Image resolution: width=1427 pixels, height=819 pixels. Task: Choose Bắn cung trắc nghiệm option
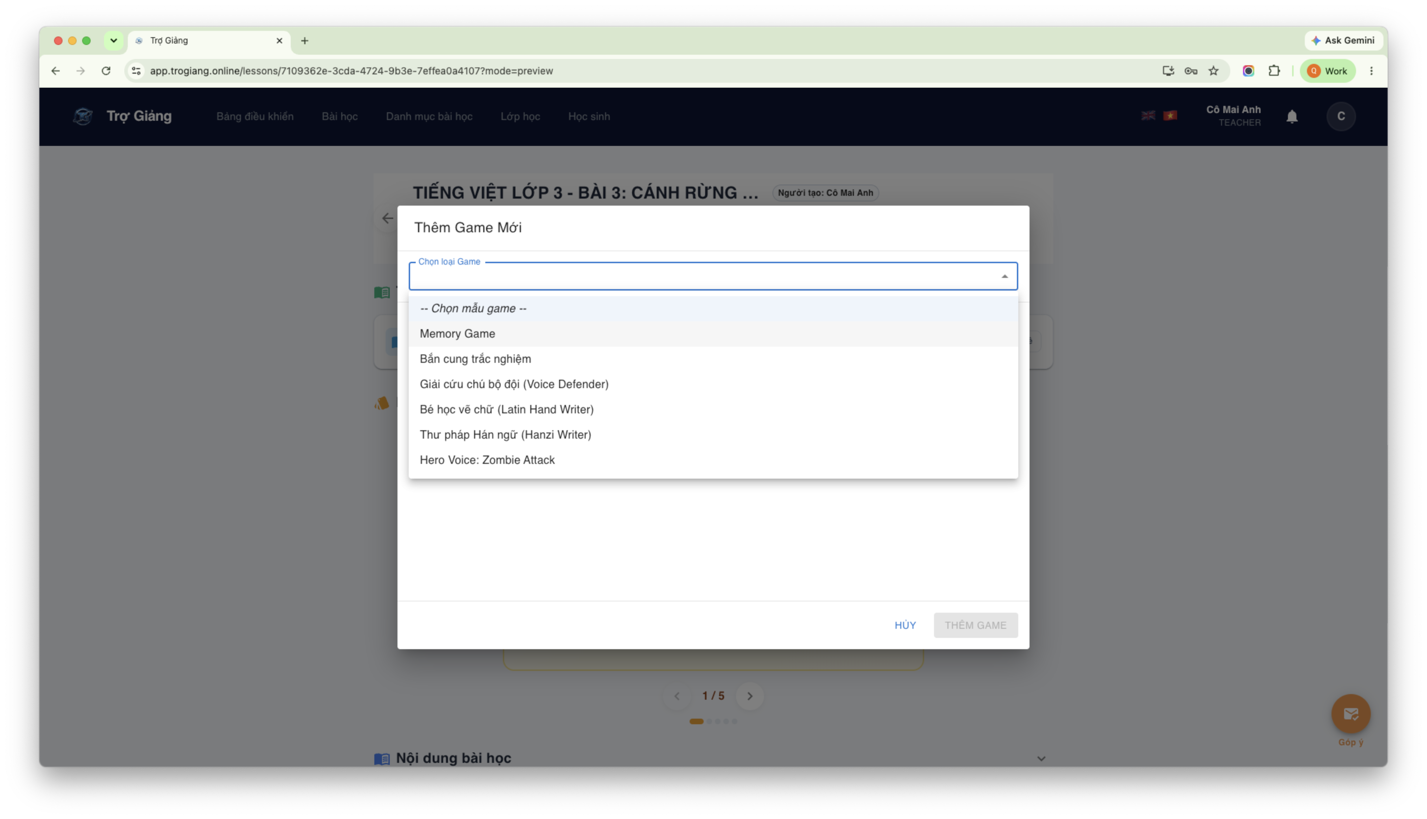pos(713,359)
